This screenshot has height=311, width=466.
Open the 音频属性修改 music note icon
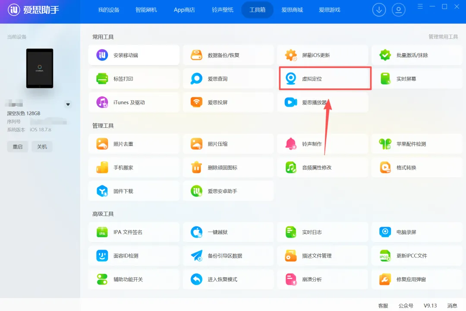291,168
